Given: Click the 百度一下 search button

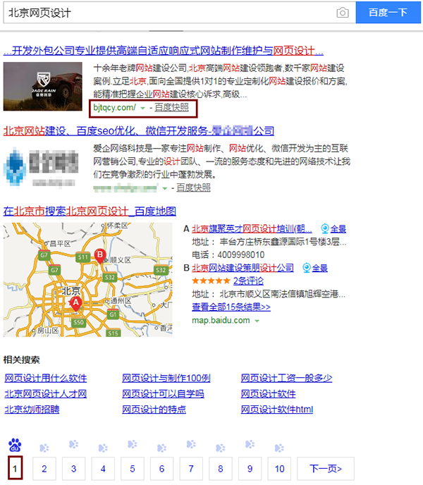Looking at the screenshot, I should point(388,13).
